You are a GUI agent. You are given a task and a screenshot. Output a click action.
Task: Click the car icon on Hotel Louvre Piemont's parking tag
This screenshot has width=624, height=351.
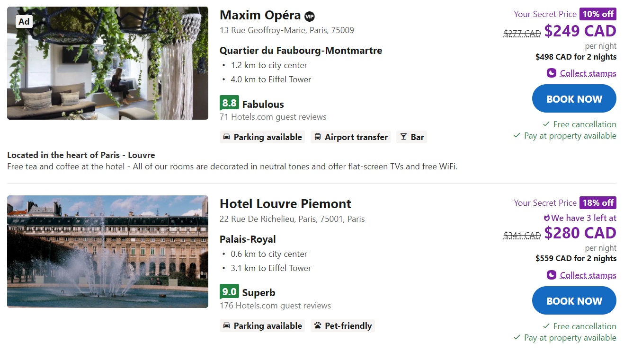227,325
